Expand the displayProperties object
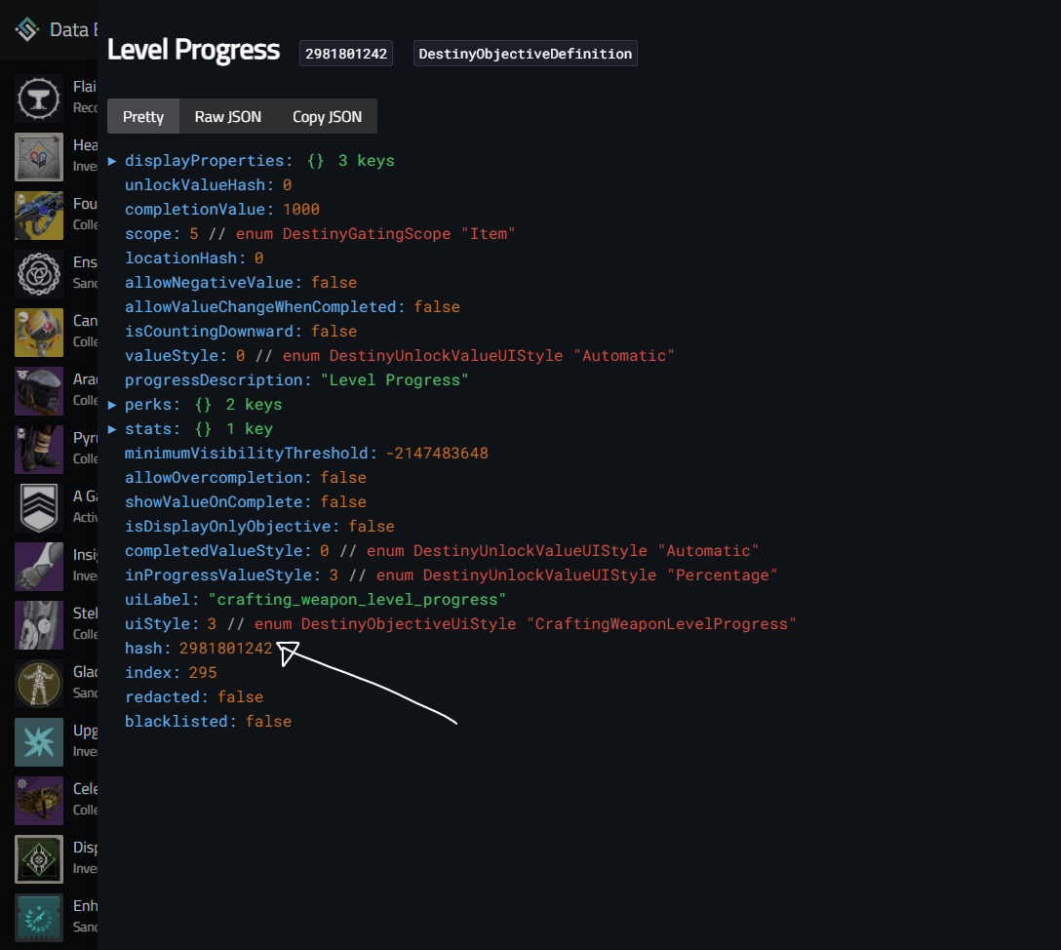The image size is (1061, 950). 111,160
